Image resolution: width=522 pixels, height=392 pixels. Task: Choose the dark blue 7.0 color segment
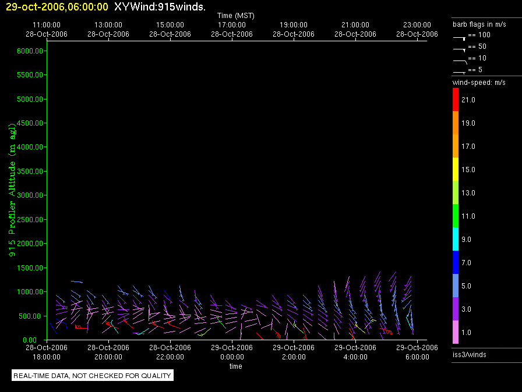pyautogui.click(x=456, y=262)
